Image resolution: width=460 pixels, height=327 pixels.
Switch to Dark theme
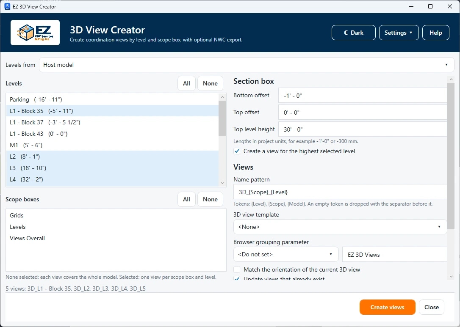tap(354, 33)
